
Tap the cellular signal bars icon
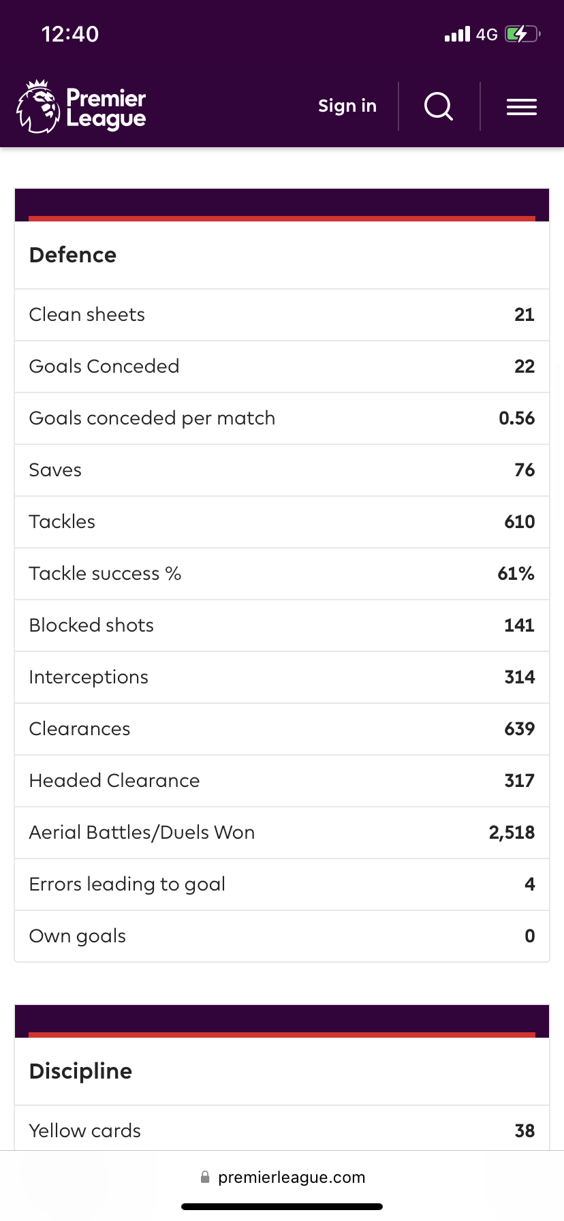click(457, 34)
